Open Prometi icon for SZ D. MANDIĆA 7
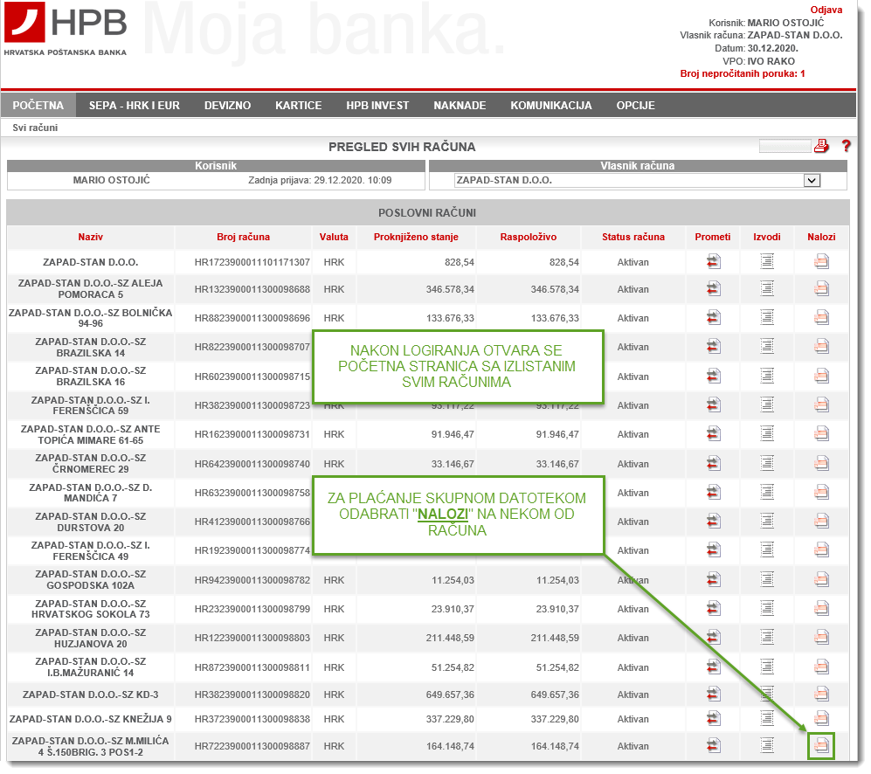The height and width of the screenshot is (774, 871). 713,493
